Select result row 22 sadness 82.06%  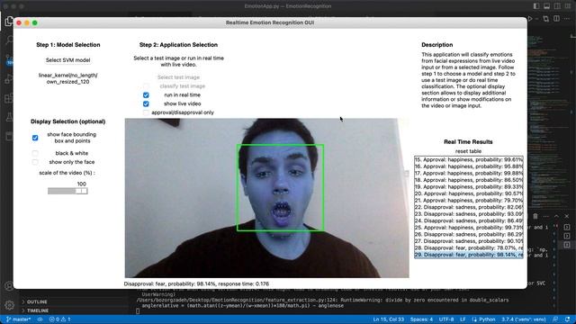[x=468, y=207]
